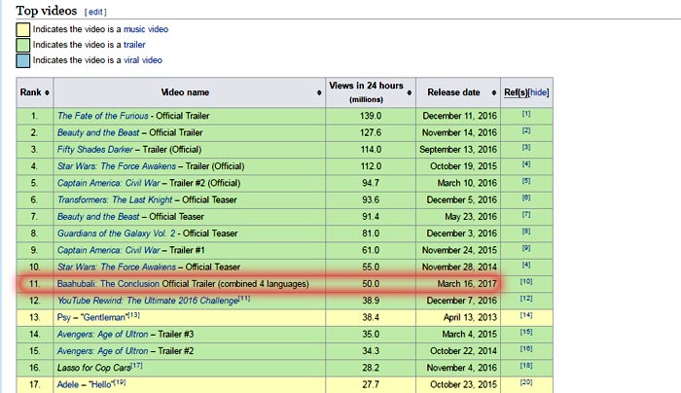Open Psy link in row 13
Image resolution: width=681 pixels, height=393 pixels.
pyautogui.click(x=63, y=317)
